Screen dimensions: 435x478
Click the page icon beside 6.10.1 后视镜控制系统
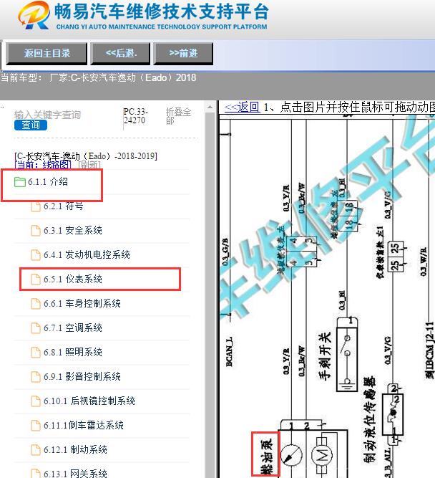tap(36, 401)
